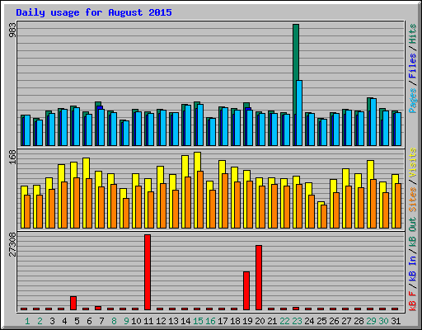The width and height of the screenshot is (422, 330).
Task: Click the tallest red kB bar for day 11
Action: coord(148,272)
